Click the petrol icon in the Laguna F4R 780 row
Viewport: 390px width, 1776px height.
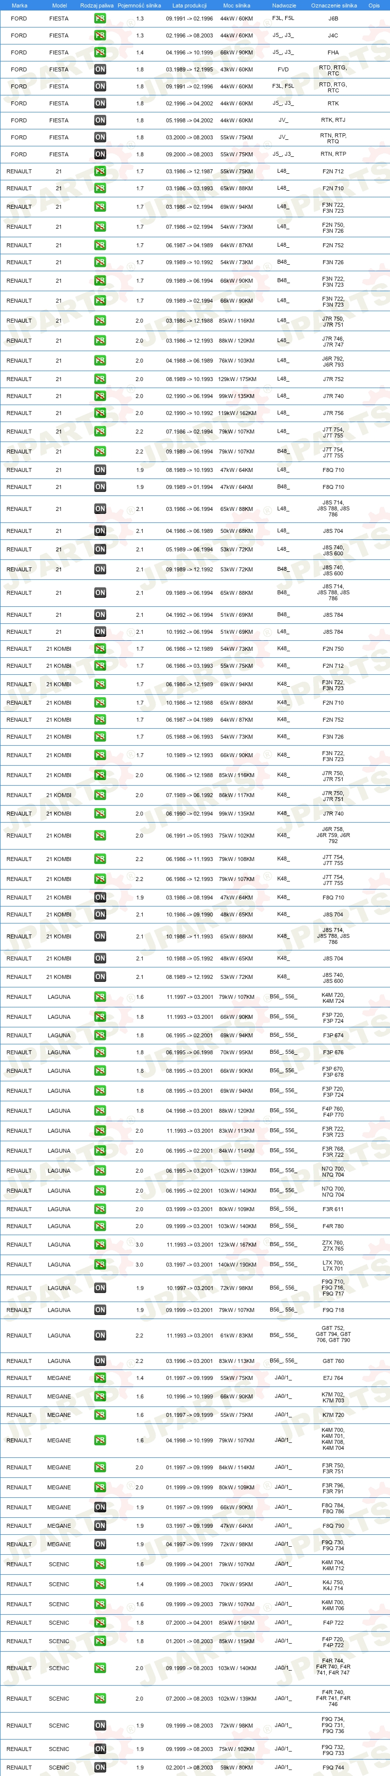pos(100,1226)
